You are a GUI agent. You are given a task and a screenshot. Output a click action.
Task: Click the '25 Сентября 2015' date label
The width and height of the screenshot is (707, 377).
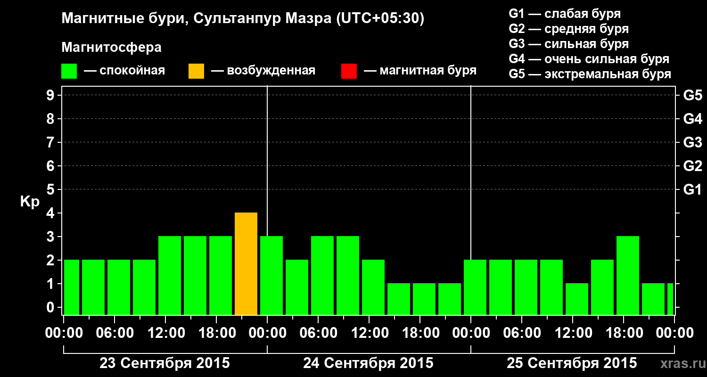click(572, 363)
